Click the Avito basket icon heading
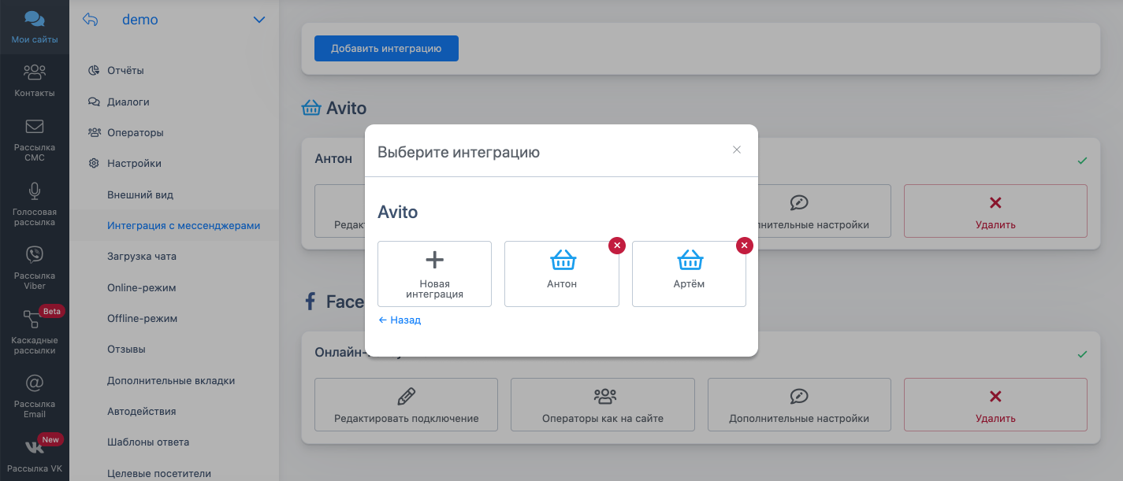 point(311,108)
